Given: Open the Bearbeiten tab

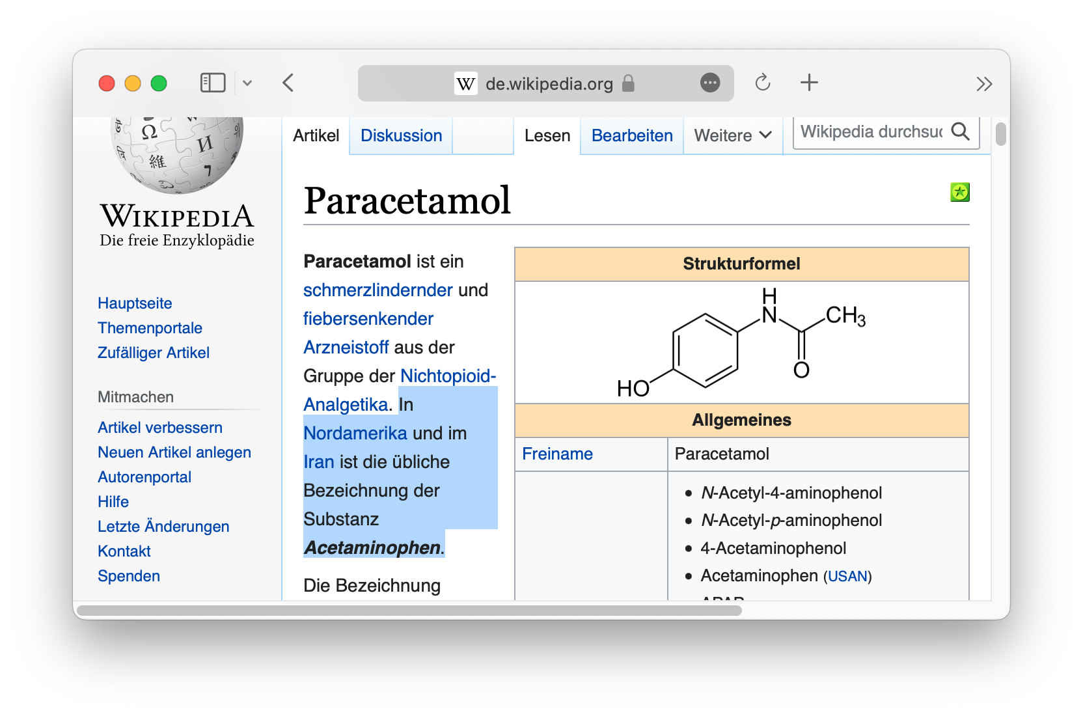Looking at the screenshot, I should click(632, 135).
